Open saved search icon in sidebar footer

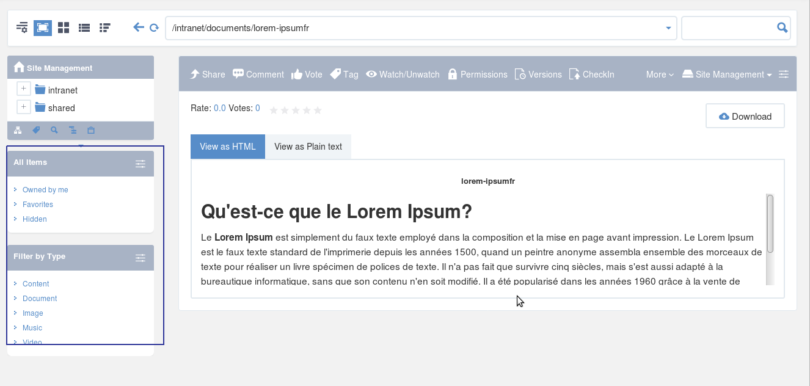tap(54, 130)
